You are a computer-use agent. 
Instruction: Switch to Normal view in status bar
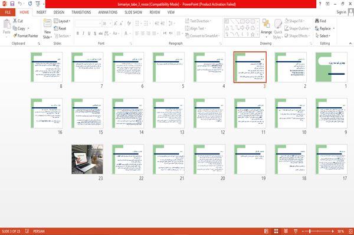click(267, 231)
